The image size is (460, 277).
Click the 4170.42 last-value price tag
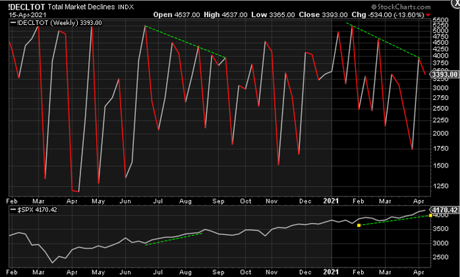(x=444, y=210)
